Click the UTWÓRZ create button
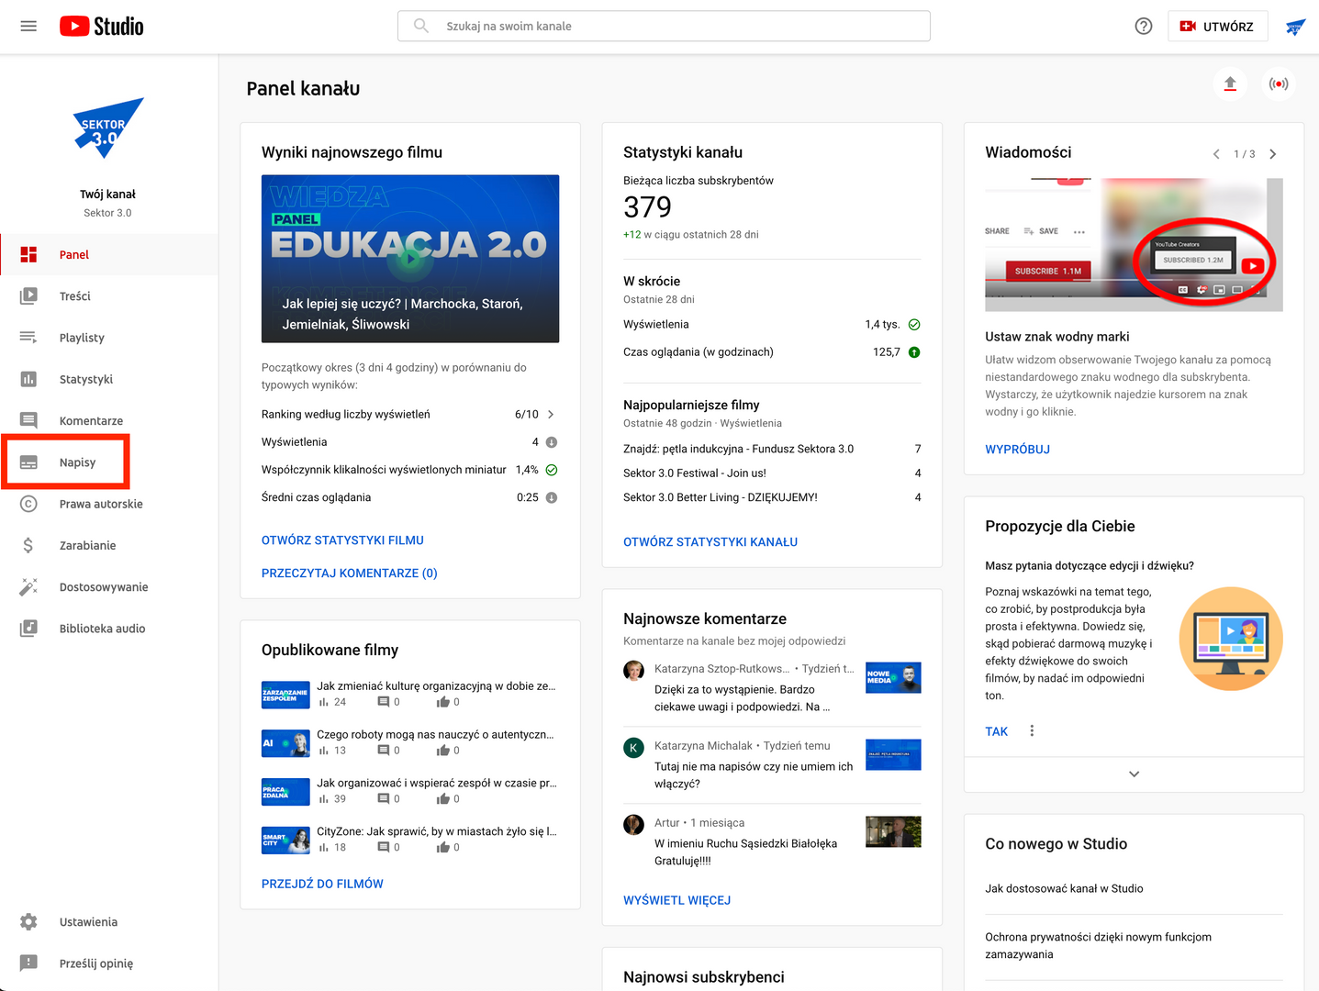The image size is (1319, 991). click(1217, 27)
